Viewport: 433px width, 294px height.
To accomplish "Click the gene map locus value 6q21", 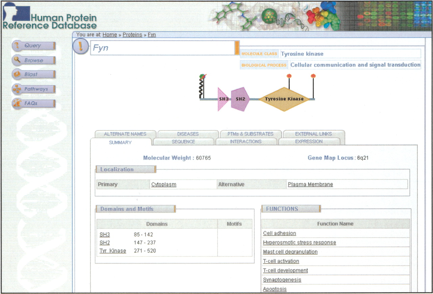I will pos(363,158).
